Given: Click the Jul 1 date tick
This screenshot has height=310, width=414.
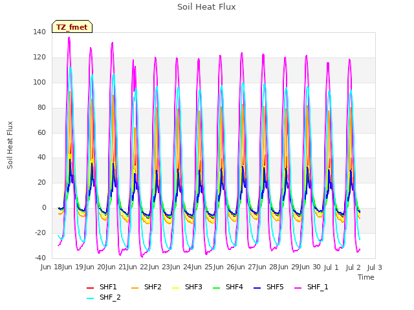Looking at the screenshot, I should tap(331, 267).
